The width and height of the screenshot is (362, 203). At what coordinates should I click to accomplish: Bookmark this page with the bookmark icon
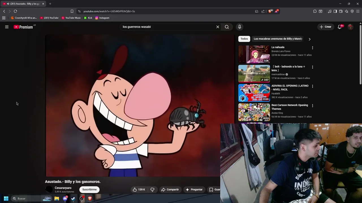[x=72, y=11]
